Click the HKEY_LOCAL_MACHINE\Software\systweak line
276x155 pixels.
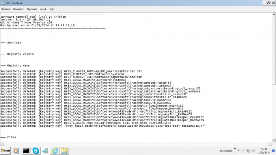tap(63, 80)
